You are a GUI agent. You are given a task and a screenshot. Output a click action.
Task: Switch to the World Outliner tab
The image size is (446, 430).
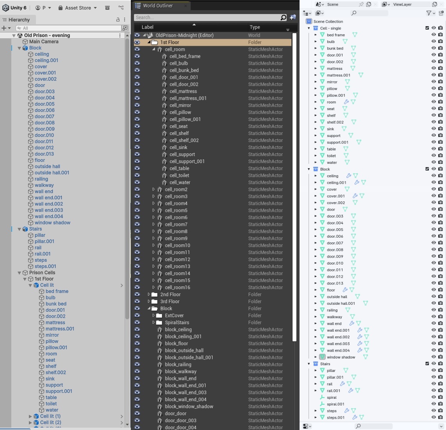coord(157,6)
